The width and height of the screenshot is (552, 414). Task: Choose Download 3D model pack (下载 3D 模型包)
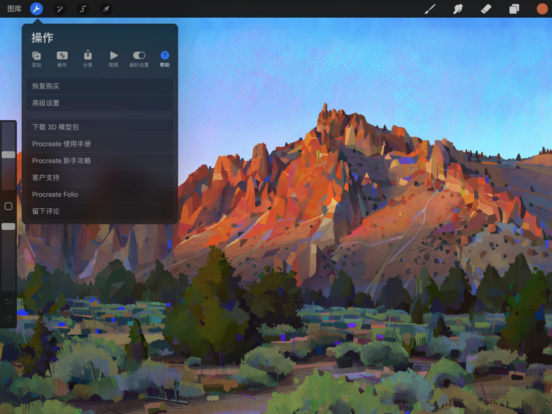tap(100, 127)
